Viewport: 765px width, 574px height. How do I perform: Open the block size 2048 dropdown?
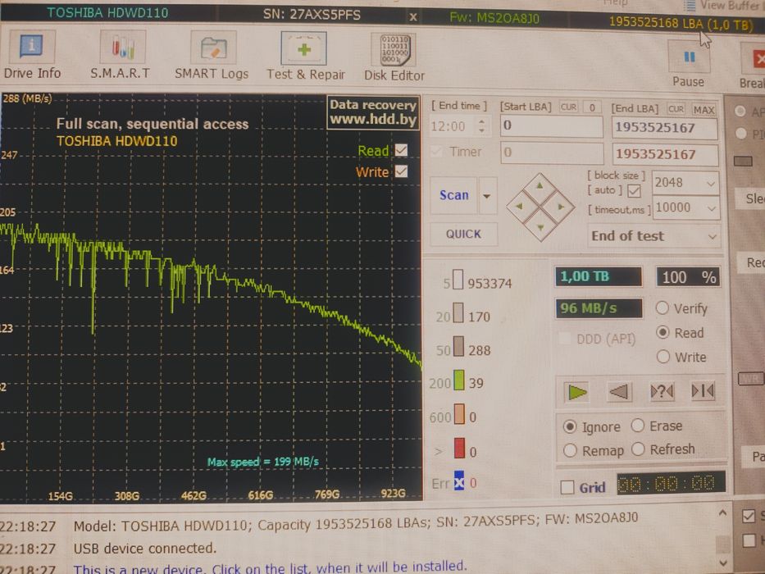coord(711,184)
